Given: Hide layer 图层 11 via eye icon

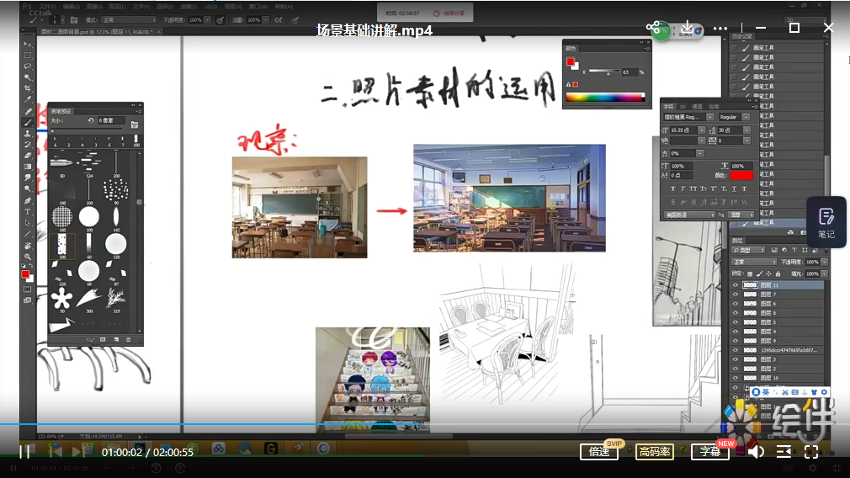Looking at the screenshot, I should tap(735, 285).
